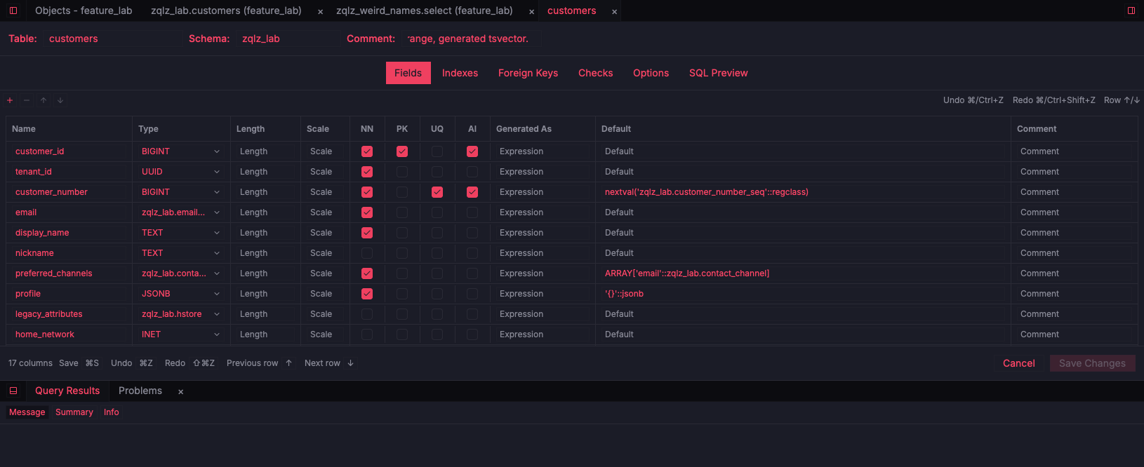This screenshot has width=1144, height=467.
Task: Uncheck PK for customer_id
Action: pyautogui.click(x=402, y=151)
